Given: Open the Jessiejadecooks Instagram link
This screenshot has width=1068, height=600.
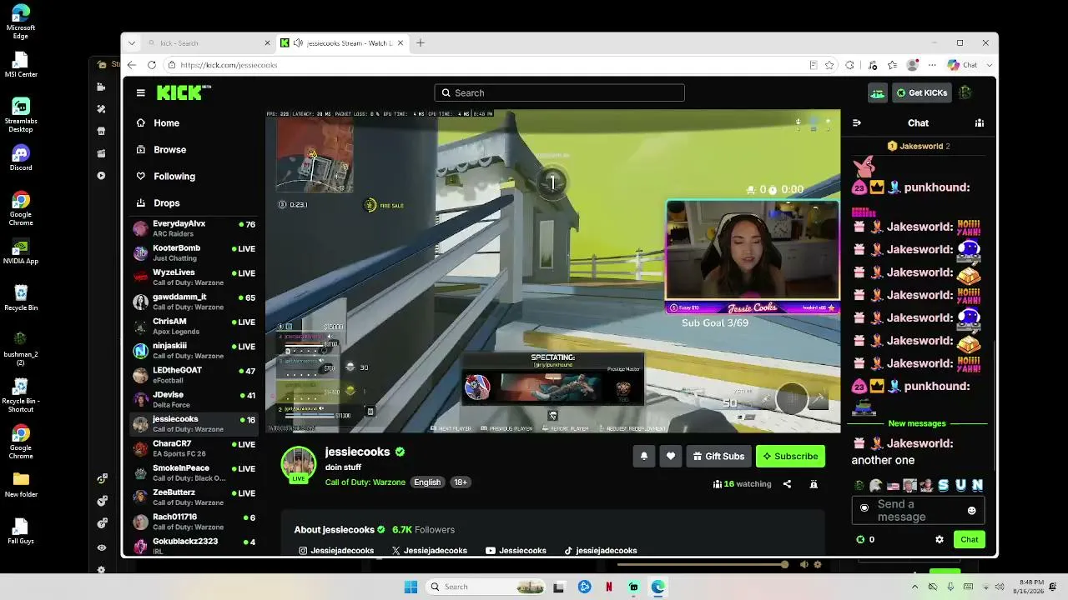Looking at the screenshot, I should click(x=336, y=551).
